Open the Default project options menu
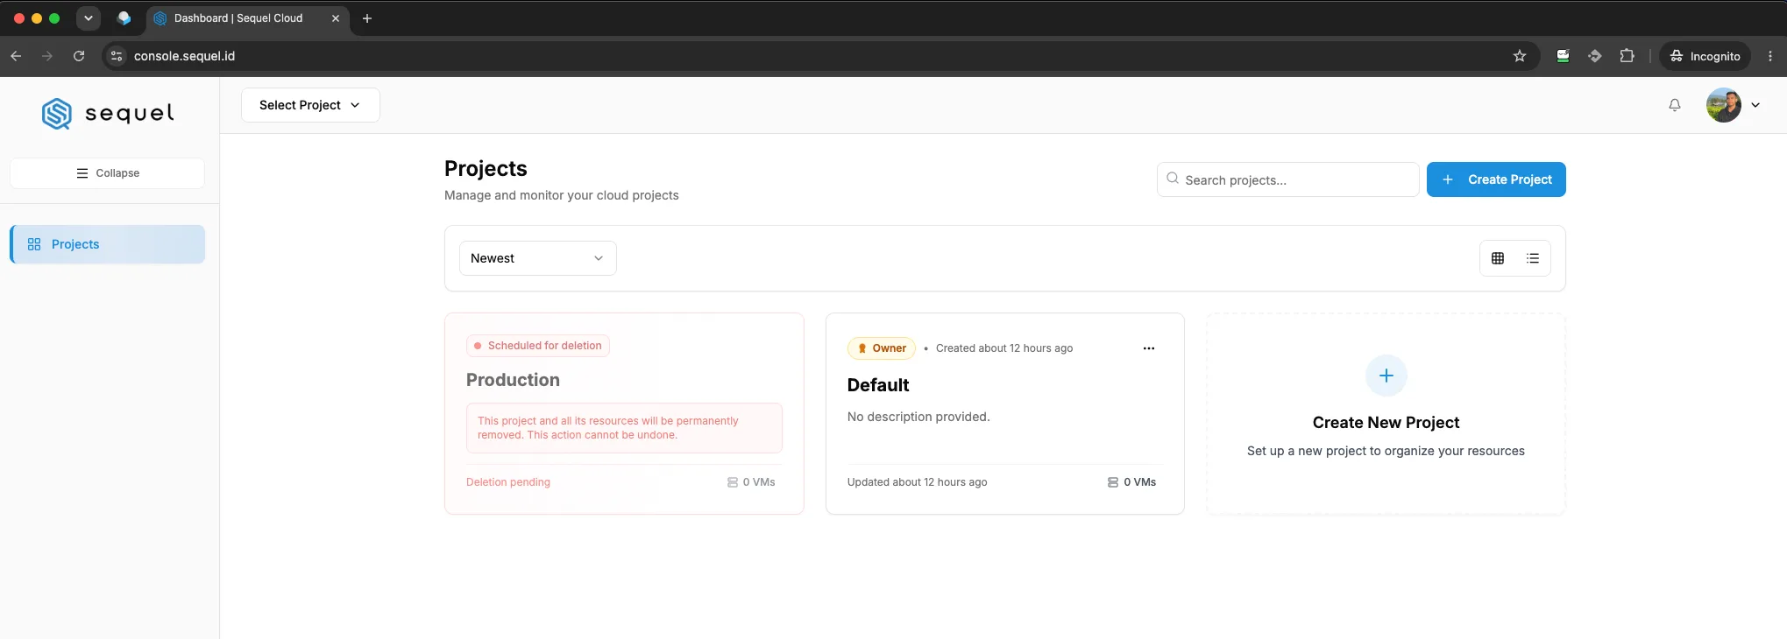 [x=1149, y=348]
